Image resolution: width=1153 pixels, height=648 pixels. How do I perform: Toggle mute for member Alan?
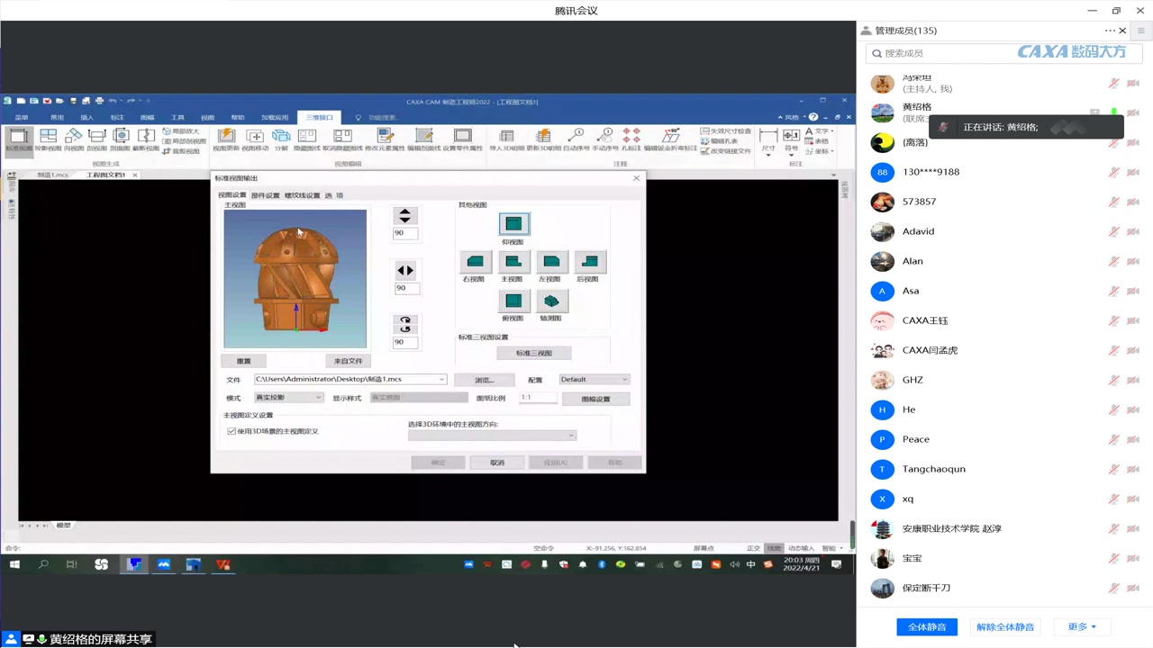pyautogui.click(x=1114, y=261)
